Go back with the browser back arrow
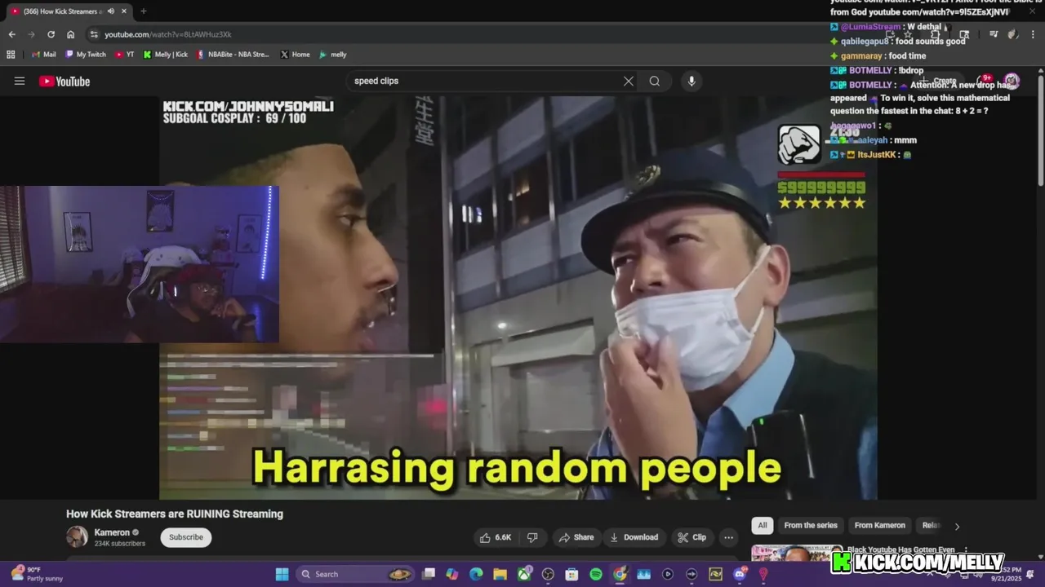This screenshot has width=1045, height=587. (x=11, y=34)
